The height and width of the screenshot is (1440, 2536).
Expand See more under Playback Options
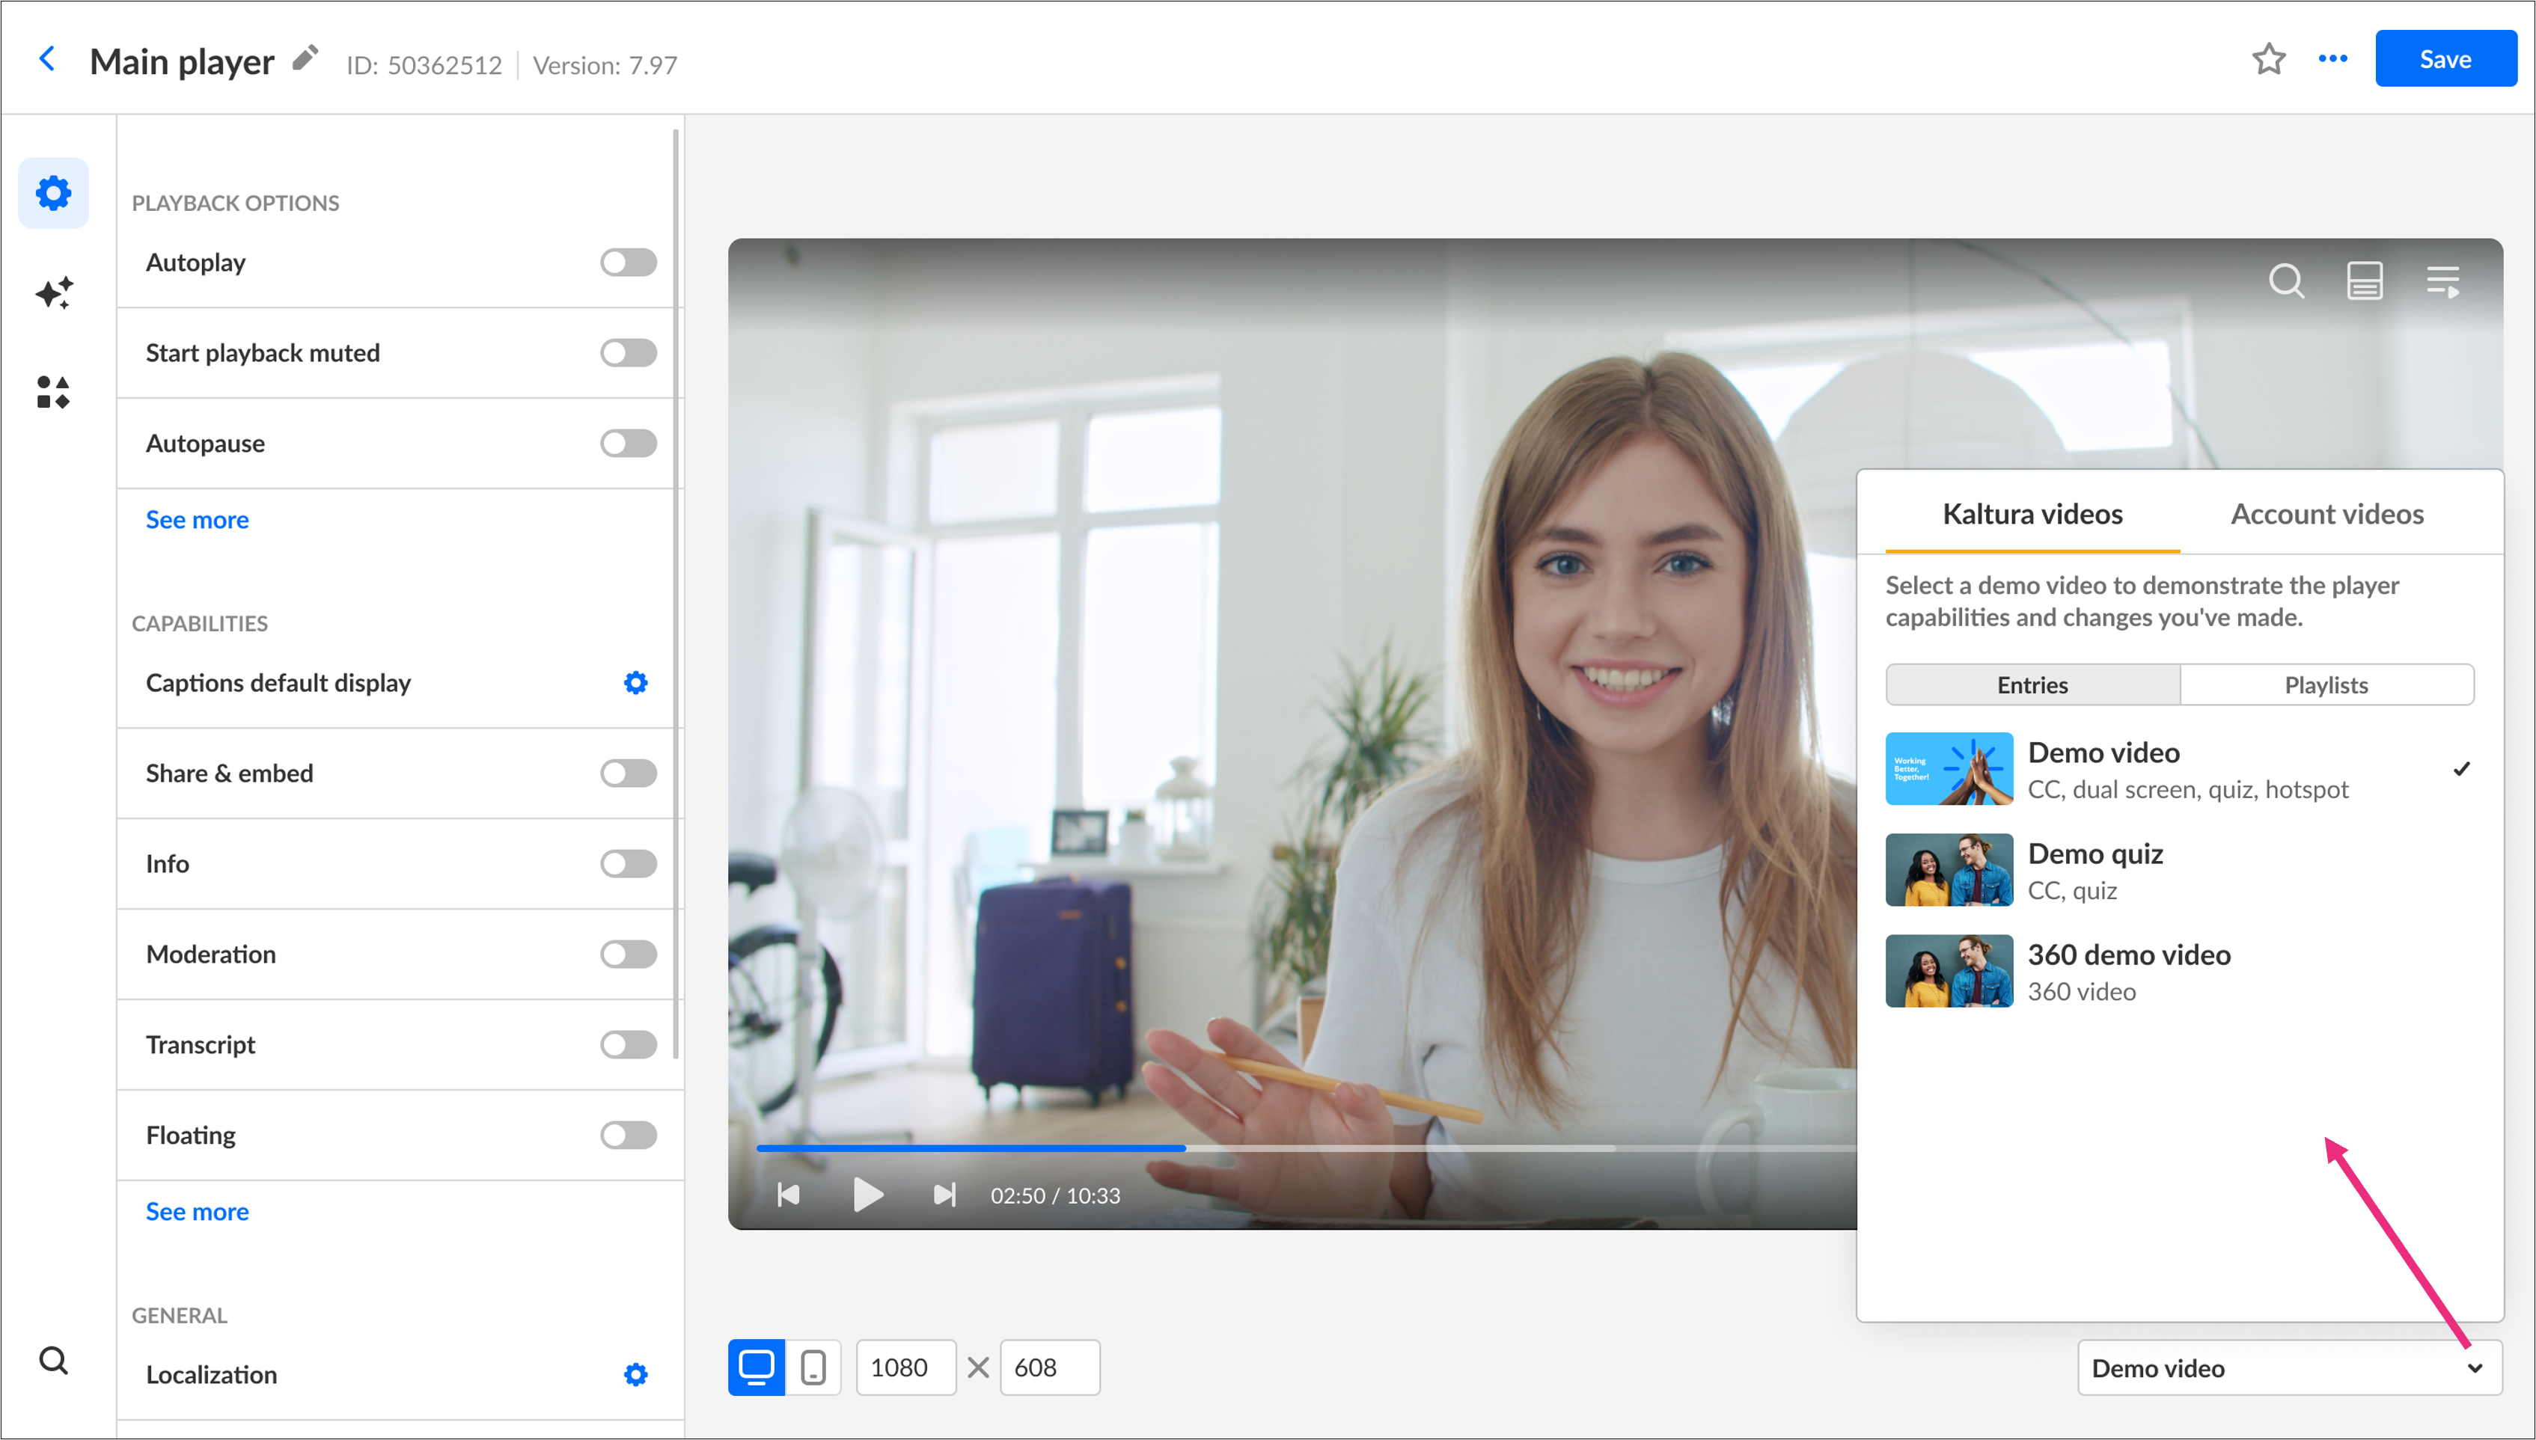(x=197, y=519)
